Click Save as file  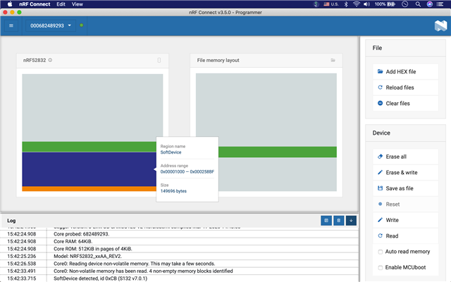(x=405, y=188)
